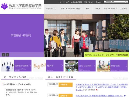Screen dimensions: 129x97
Task: Click お知らせ tag for 2025.09.22
Action: (x=66, y=85)
